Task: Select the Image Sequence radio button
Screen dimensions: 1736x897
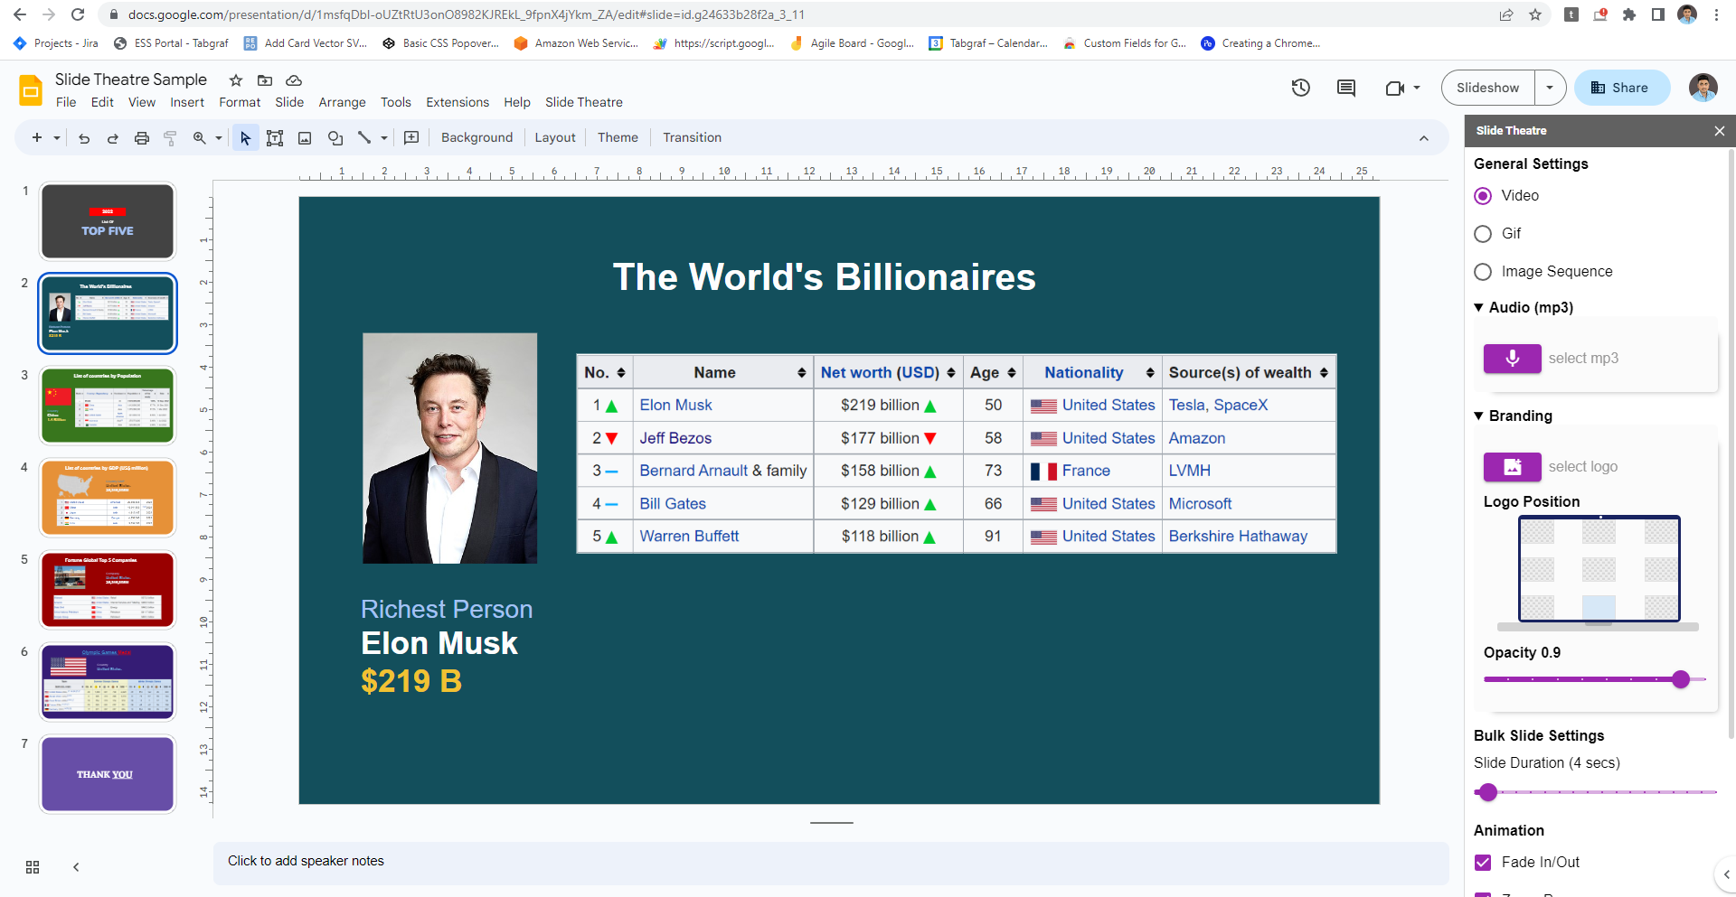Action: pyautogui.click(x=1483, y=272)
